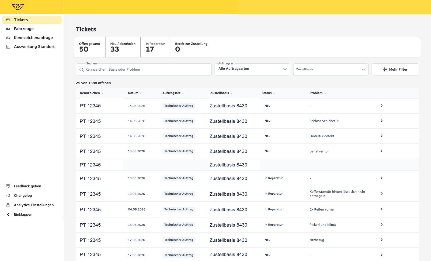Viewport: 431px width, 261px height.
Task: Click the Tickets page heading
Action: point(86,29)
